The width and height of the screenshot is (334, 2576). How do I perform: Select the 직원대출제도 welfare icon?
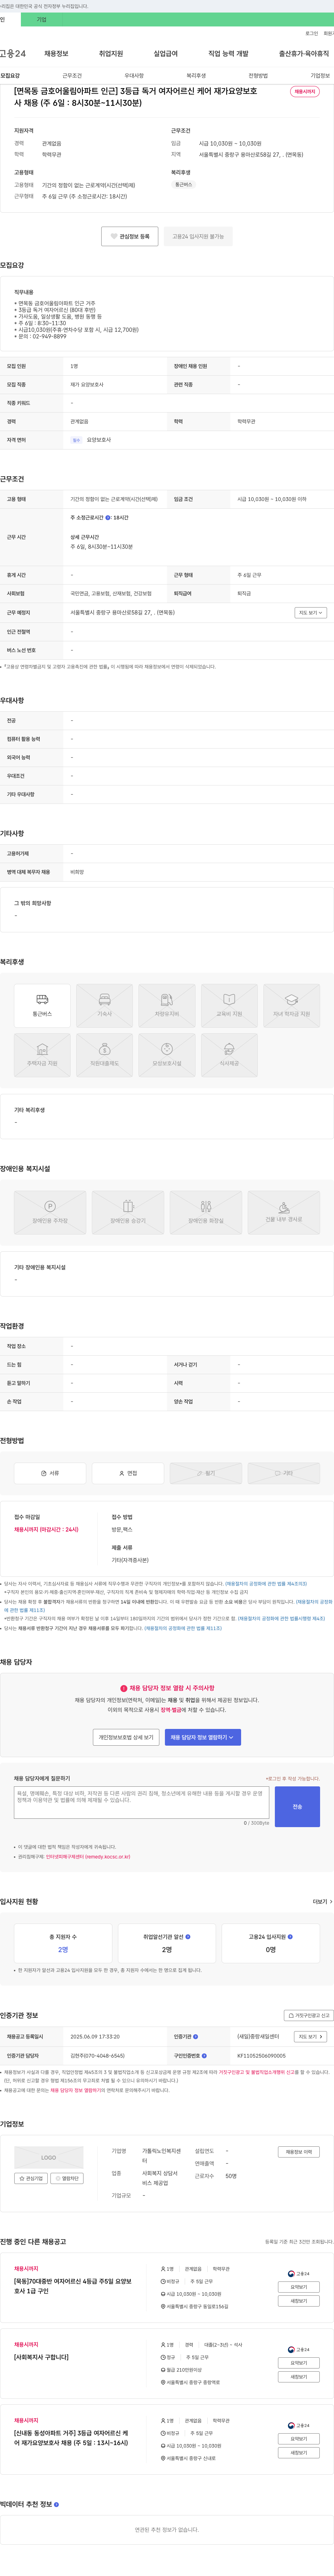pos(104,1055)
